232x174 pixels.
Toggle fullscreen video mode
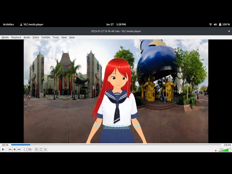(25, 149)
